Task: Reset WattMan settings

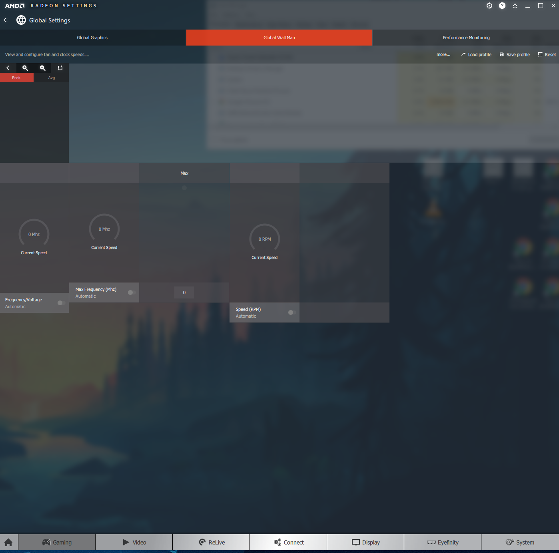Action: (547, 55)
